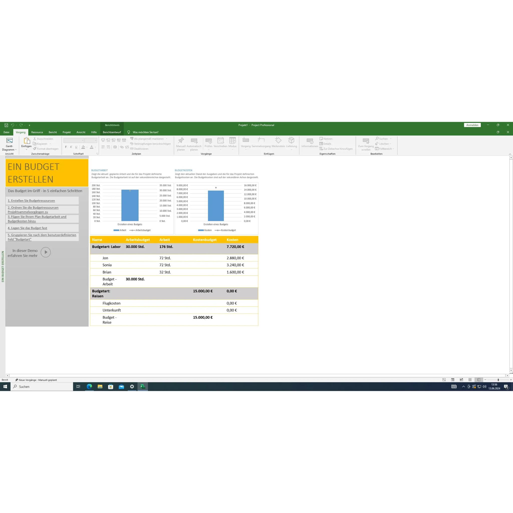Image resolution: width=513 pixels, height=513 pixels.
Task: Switch to the Ressource ribbon tab
Action: [37, 132]
